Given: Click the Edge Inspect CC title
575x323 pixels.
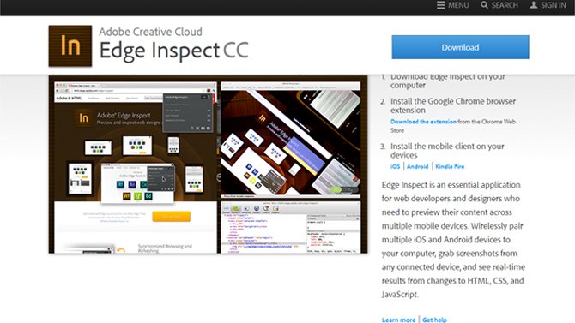Looking at the screenshot, I should coord(174,51).
